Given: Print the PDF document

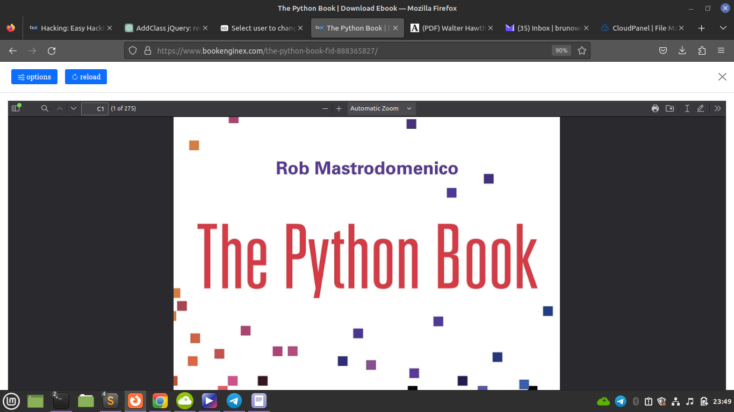Looking at the screenshot, I should pyautogui.click(x=655, y=108).
